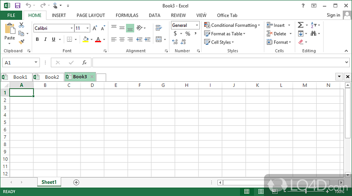
Task: Toggle Bold formatting
Action: pos(37,40)
